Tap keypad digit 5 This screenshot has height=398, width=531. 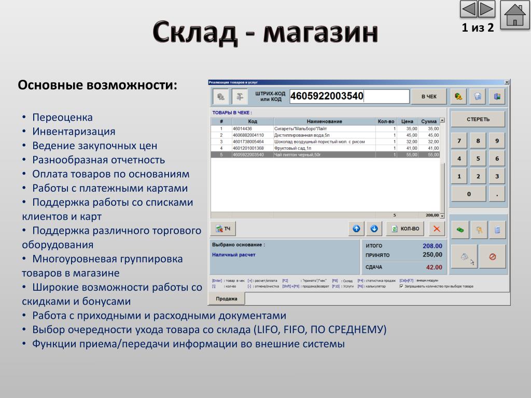tap(478, 159)
